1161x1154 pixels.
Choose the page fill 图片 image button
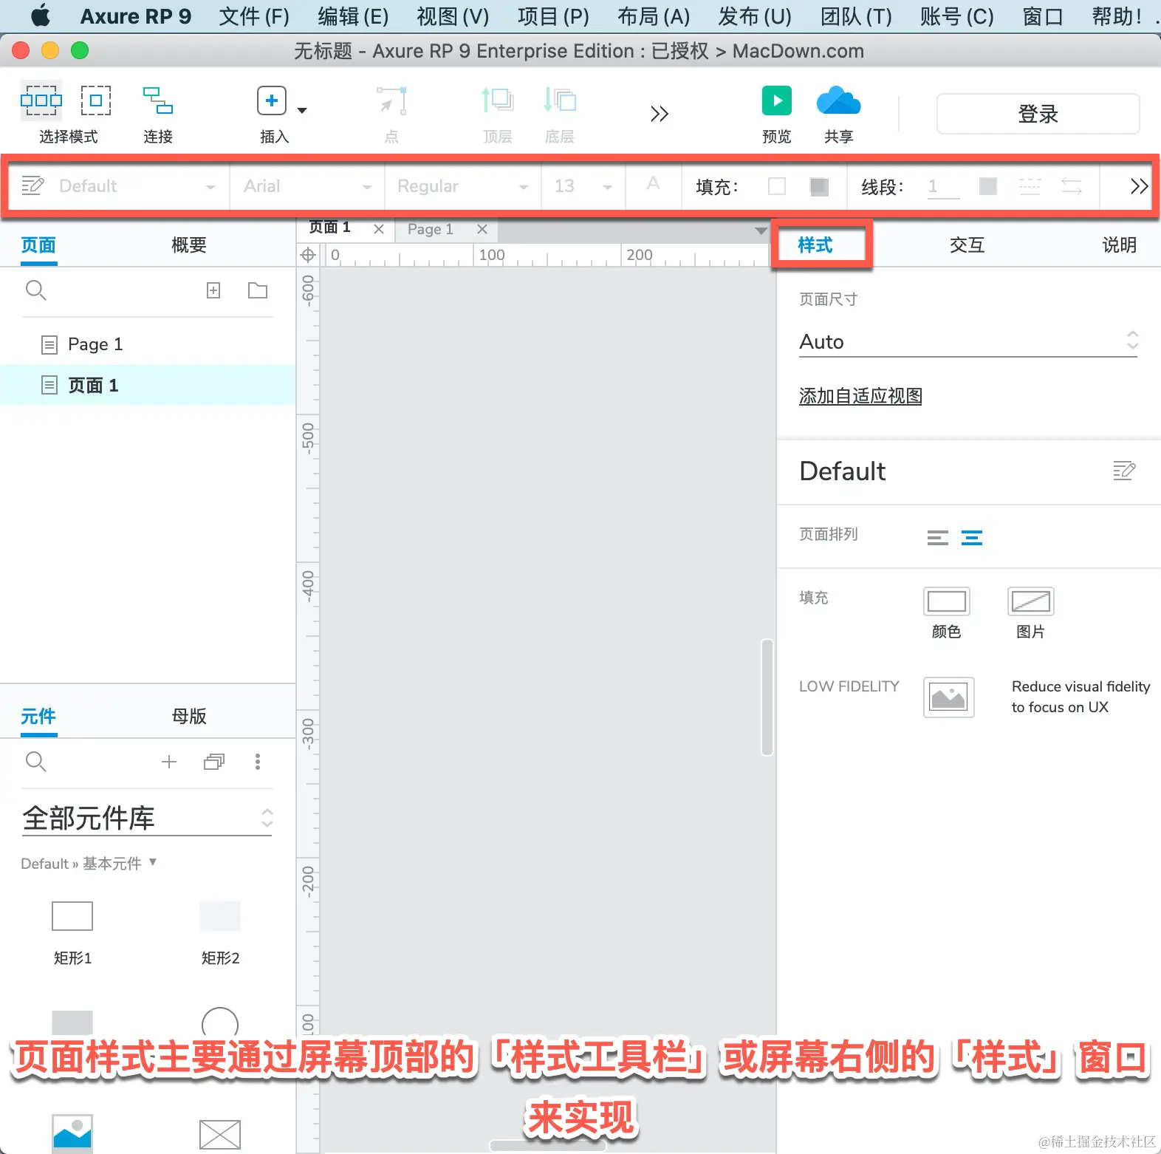[1030, 601]
